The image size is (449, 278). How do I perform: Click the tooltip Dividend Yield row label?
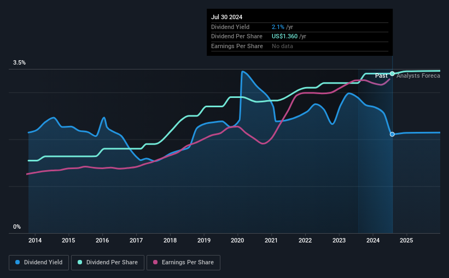tap(230, 27)
